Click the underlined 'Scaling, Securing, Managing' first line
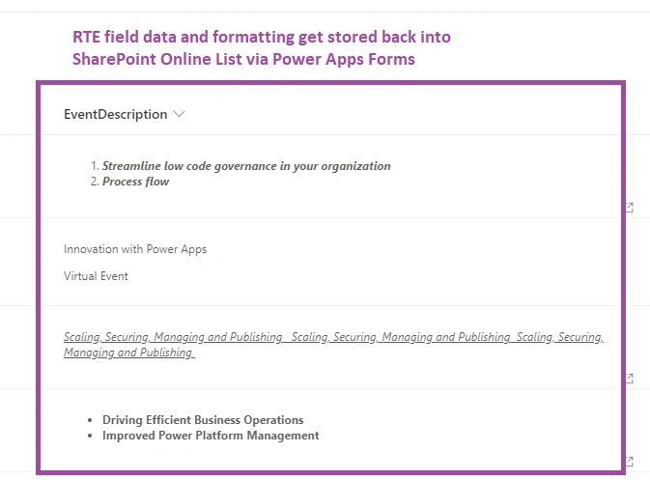 pos(334,337)
